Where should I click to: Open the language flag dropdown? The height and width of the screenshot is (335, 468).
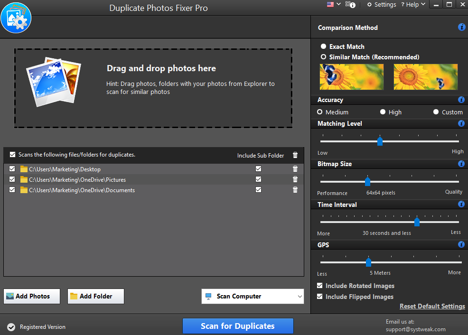point(332,4)
